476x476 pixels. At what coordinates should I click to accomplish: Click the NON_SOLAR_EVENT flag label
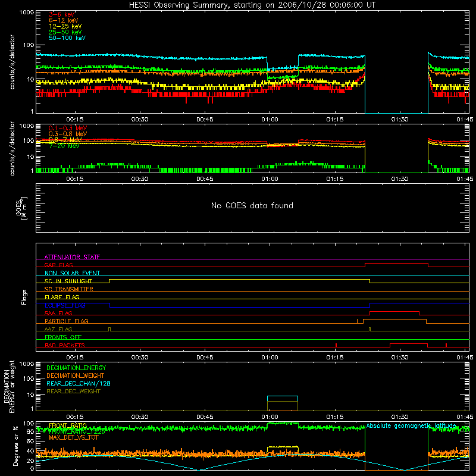click(x=72, y=273)
